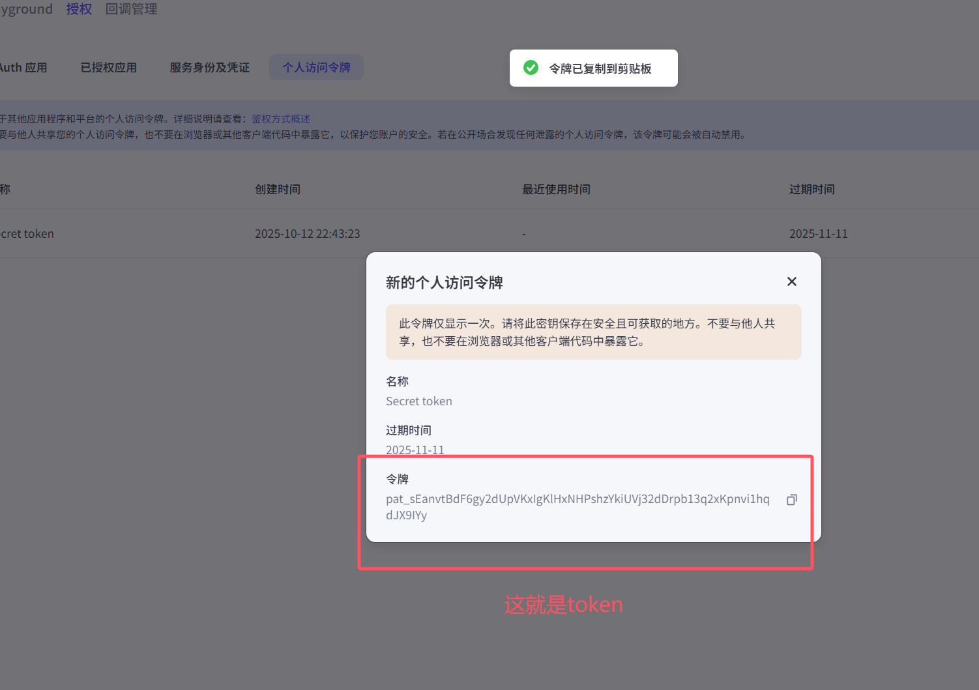This screenshot has width=979, height=690.
Task: Open the 回调管理 top navigation item
Action: tap(132, 9)
